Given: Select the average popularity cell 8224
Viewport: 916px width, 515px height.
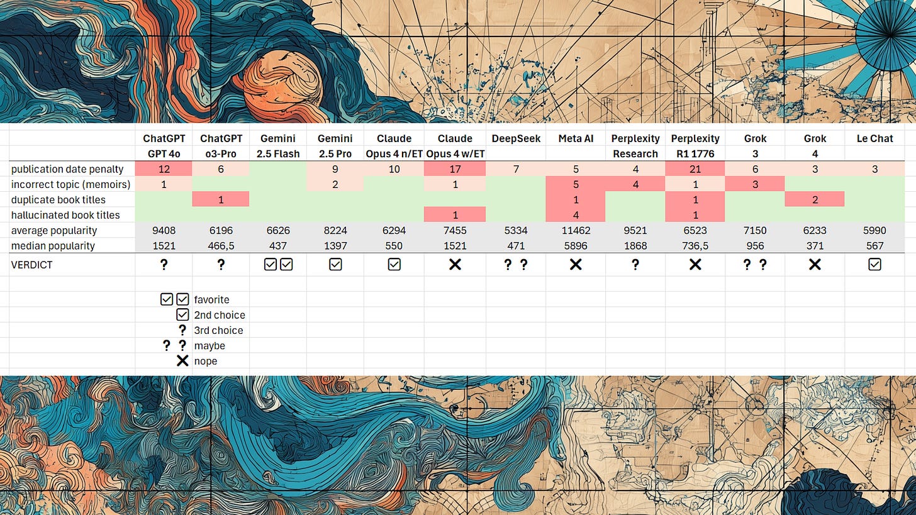Looking at the screenshot, I should (x=335, y=230).
